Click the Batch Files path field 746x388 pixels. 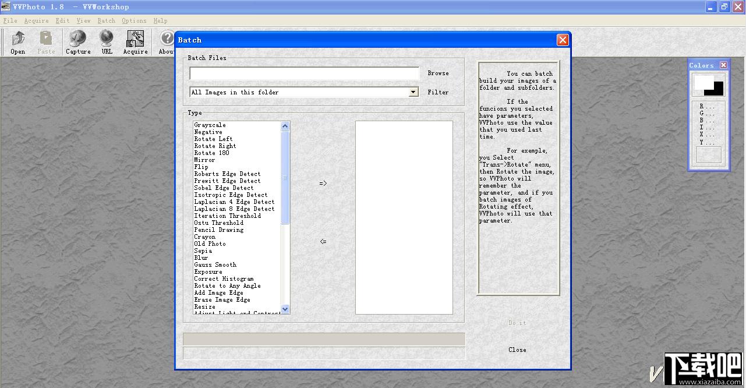pyautogui.click(x=304, y=73)
